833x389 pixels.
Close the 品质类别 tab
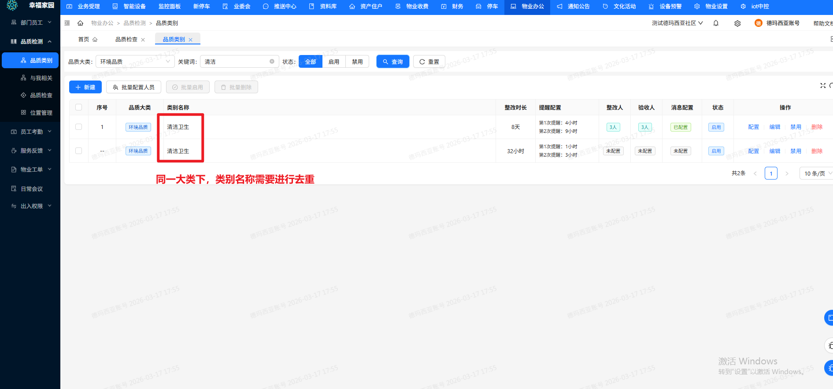pyautogui.click(x=190, y=40)
